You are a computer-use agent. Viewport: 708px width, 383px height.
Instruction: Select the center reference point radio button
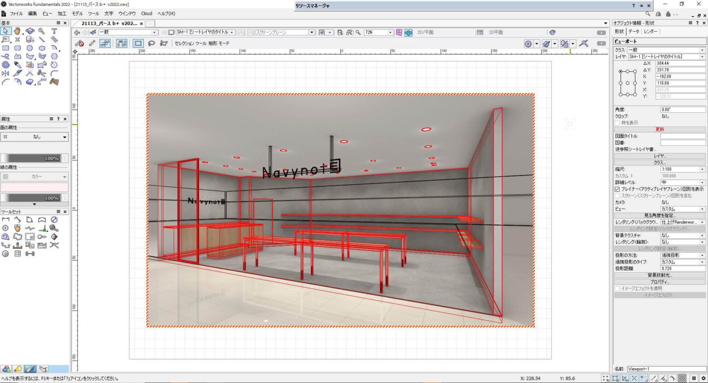pyautogui.click(x=627, y=83)
